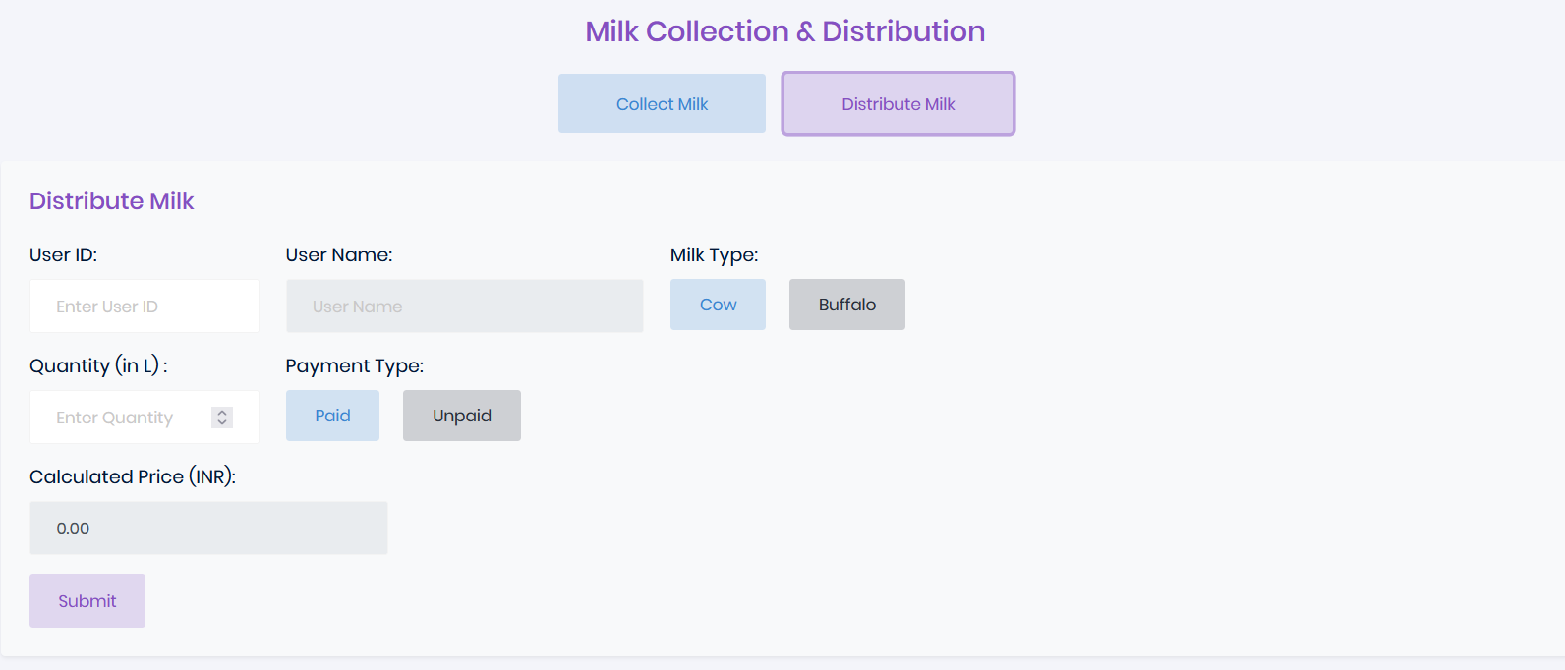This screenshot has height=670, width=1565.
Task: Select the Unpaid option button
Action: coord(461,415)
